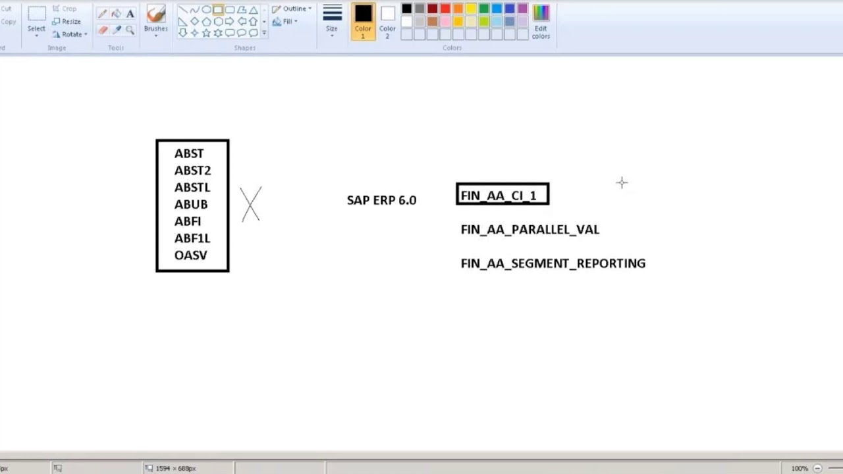Pick the purple palette color
Screen dimensions: 843x474
click(x=522, y=9)
